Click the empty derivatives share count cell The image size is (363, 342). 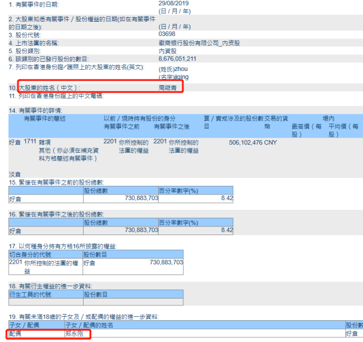tap(133, 302)
